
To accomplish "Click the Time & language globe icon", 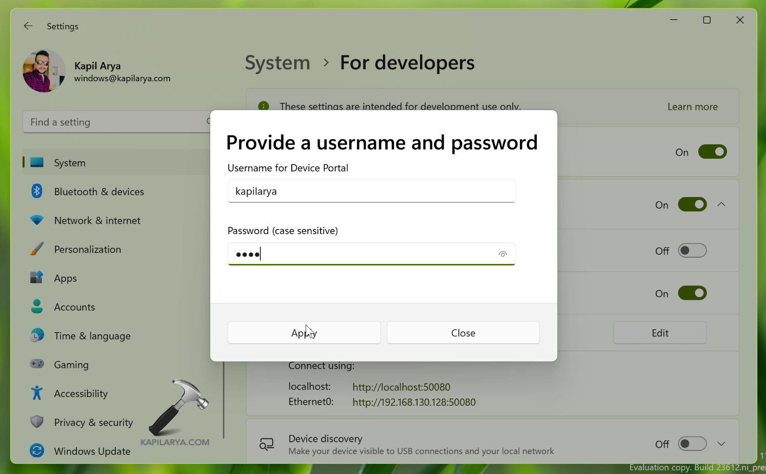I will coord(37,336).
